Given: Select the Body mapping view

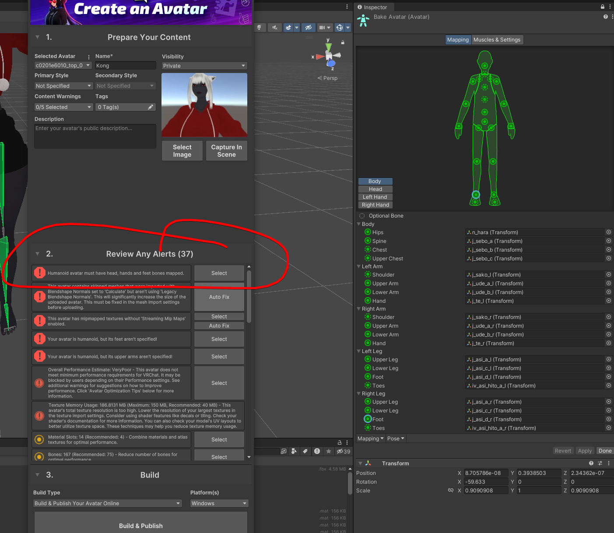Looking at the screenshot, I should [x=375, y=181].
